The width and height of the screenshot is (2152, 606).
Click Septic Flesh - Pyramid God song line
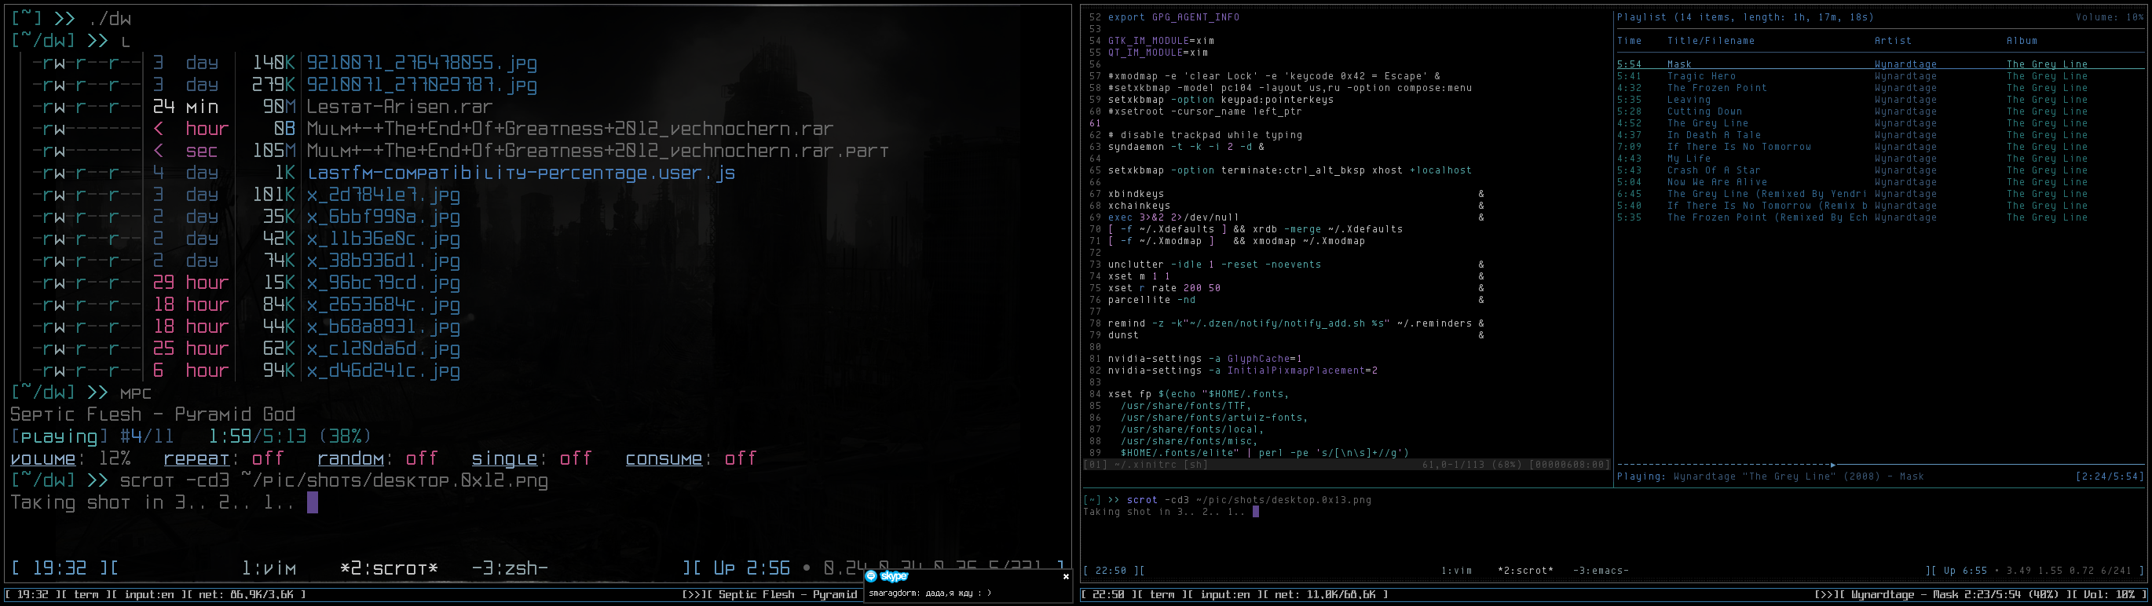[153, 414]
